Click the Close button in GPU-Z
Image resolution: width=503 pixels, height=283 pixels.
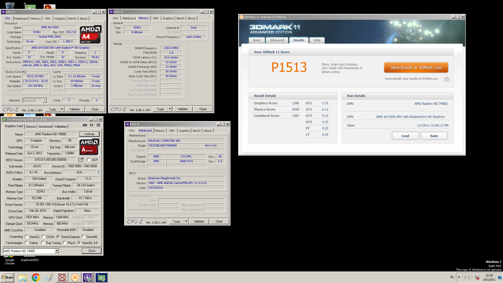(x=92, y=251)
